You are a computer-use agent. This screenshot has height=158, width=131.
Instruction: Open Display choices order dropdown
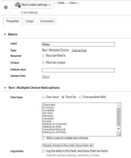click(68, 145)
